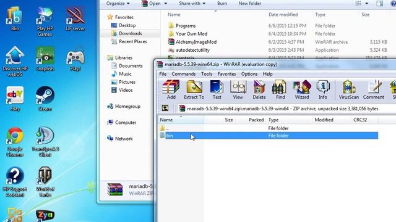Click the Comment icon in WinRAR
This screenshot has width=396, height=222.
pos(374,90)
